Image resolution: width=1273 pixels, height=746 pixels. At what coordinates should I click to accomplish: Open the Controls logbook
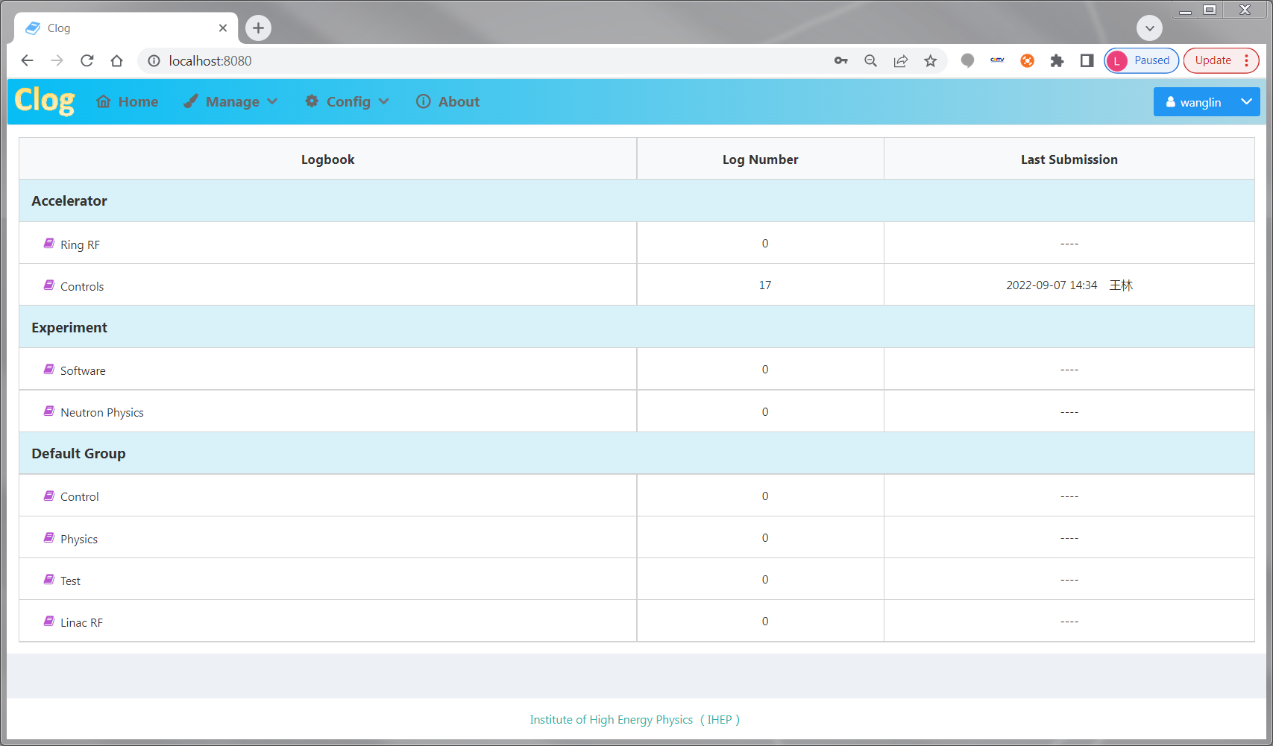(x=82, y=286)
